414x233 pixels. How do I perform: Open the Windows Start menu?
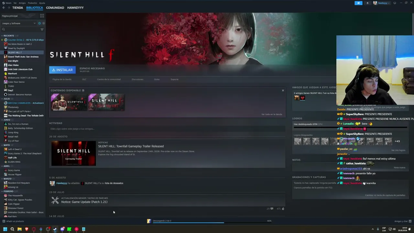coord(5,229)
